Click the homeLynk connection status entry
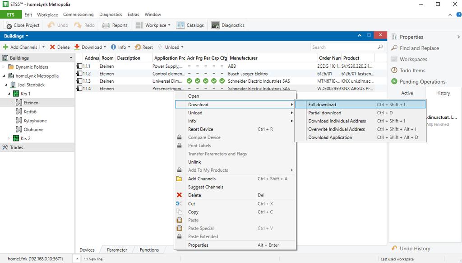This screenshot has height=263, width=462. point(35,259)
